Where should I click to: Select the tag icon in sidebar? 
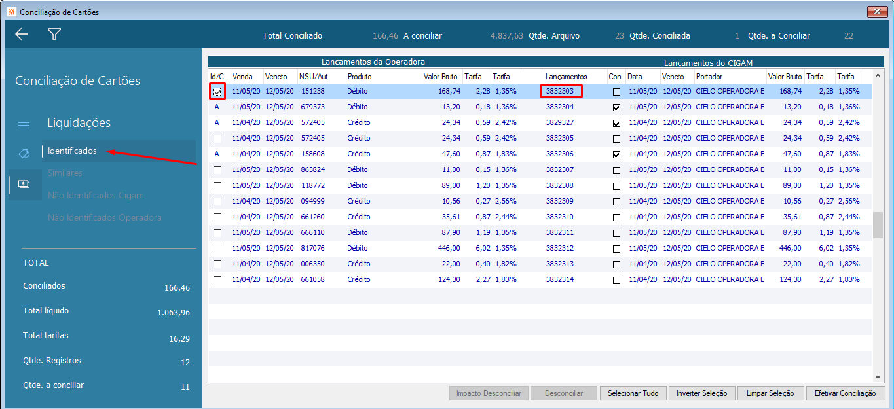pos(24,153)
